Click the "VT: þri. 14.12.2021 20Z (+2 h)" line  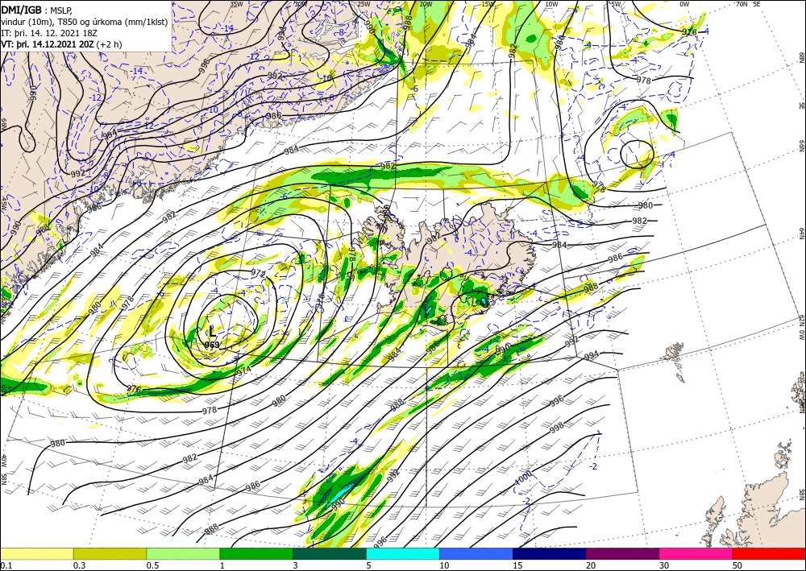point(62,44)
